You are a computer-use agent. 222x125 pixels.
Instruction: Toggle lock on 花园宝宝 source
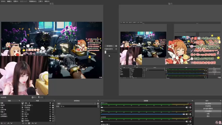[x=53, y=107]
